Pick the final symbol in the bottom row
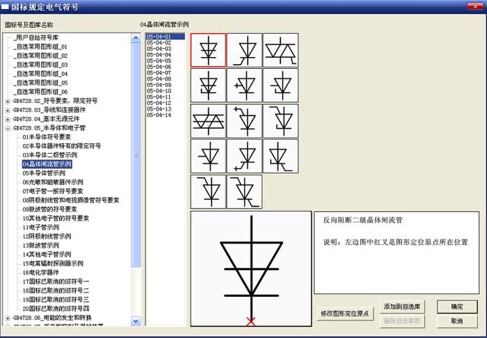487x338 pixels. [x=244, y=192]
